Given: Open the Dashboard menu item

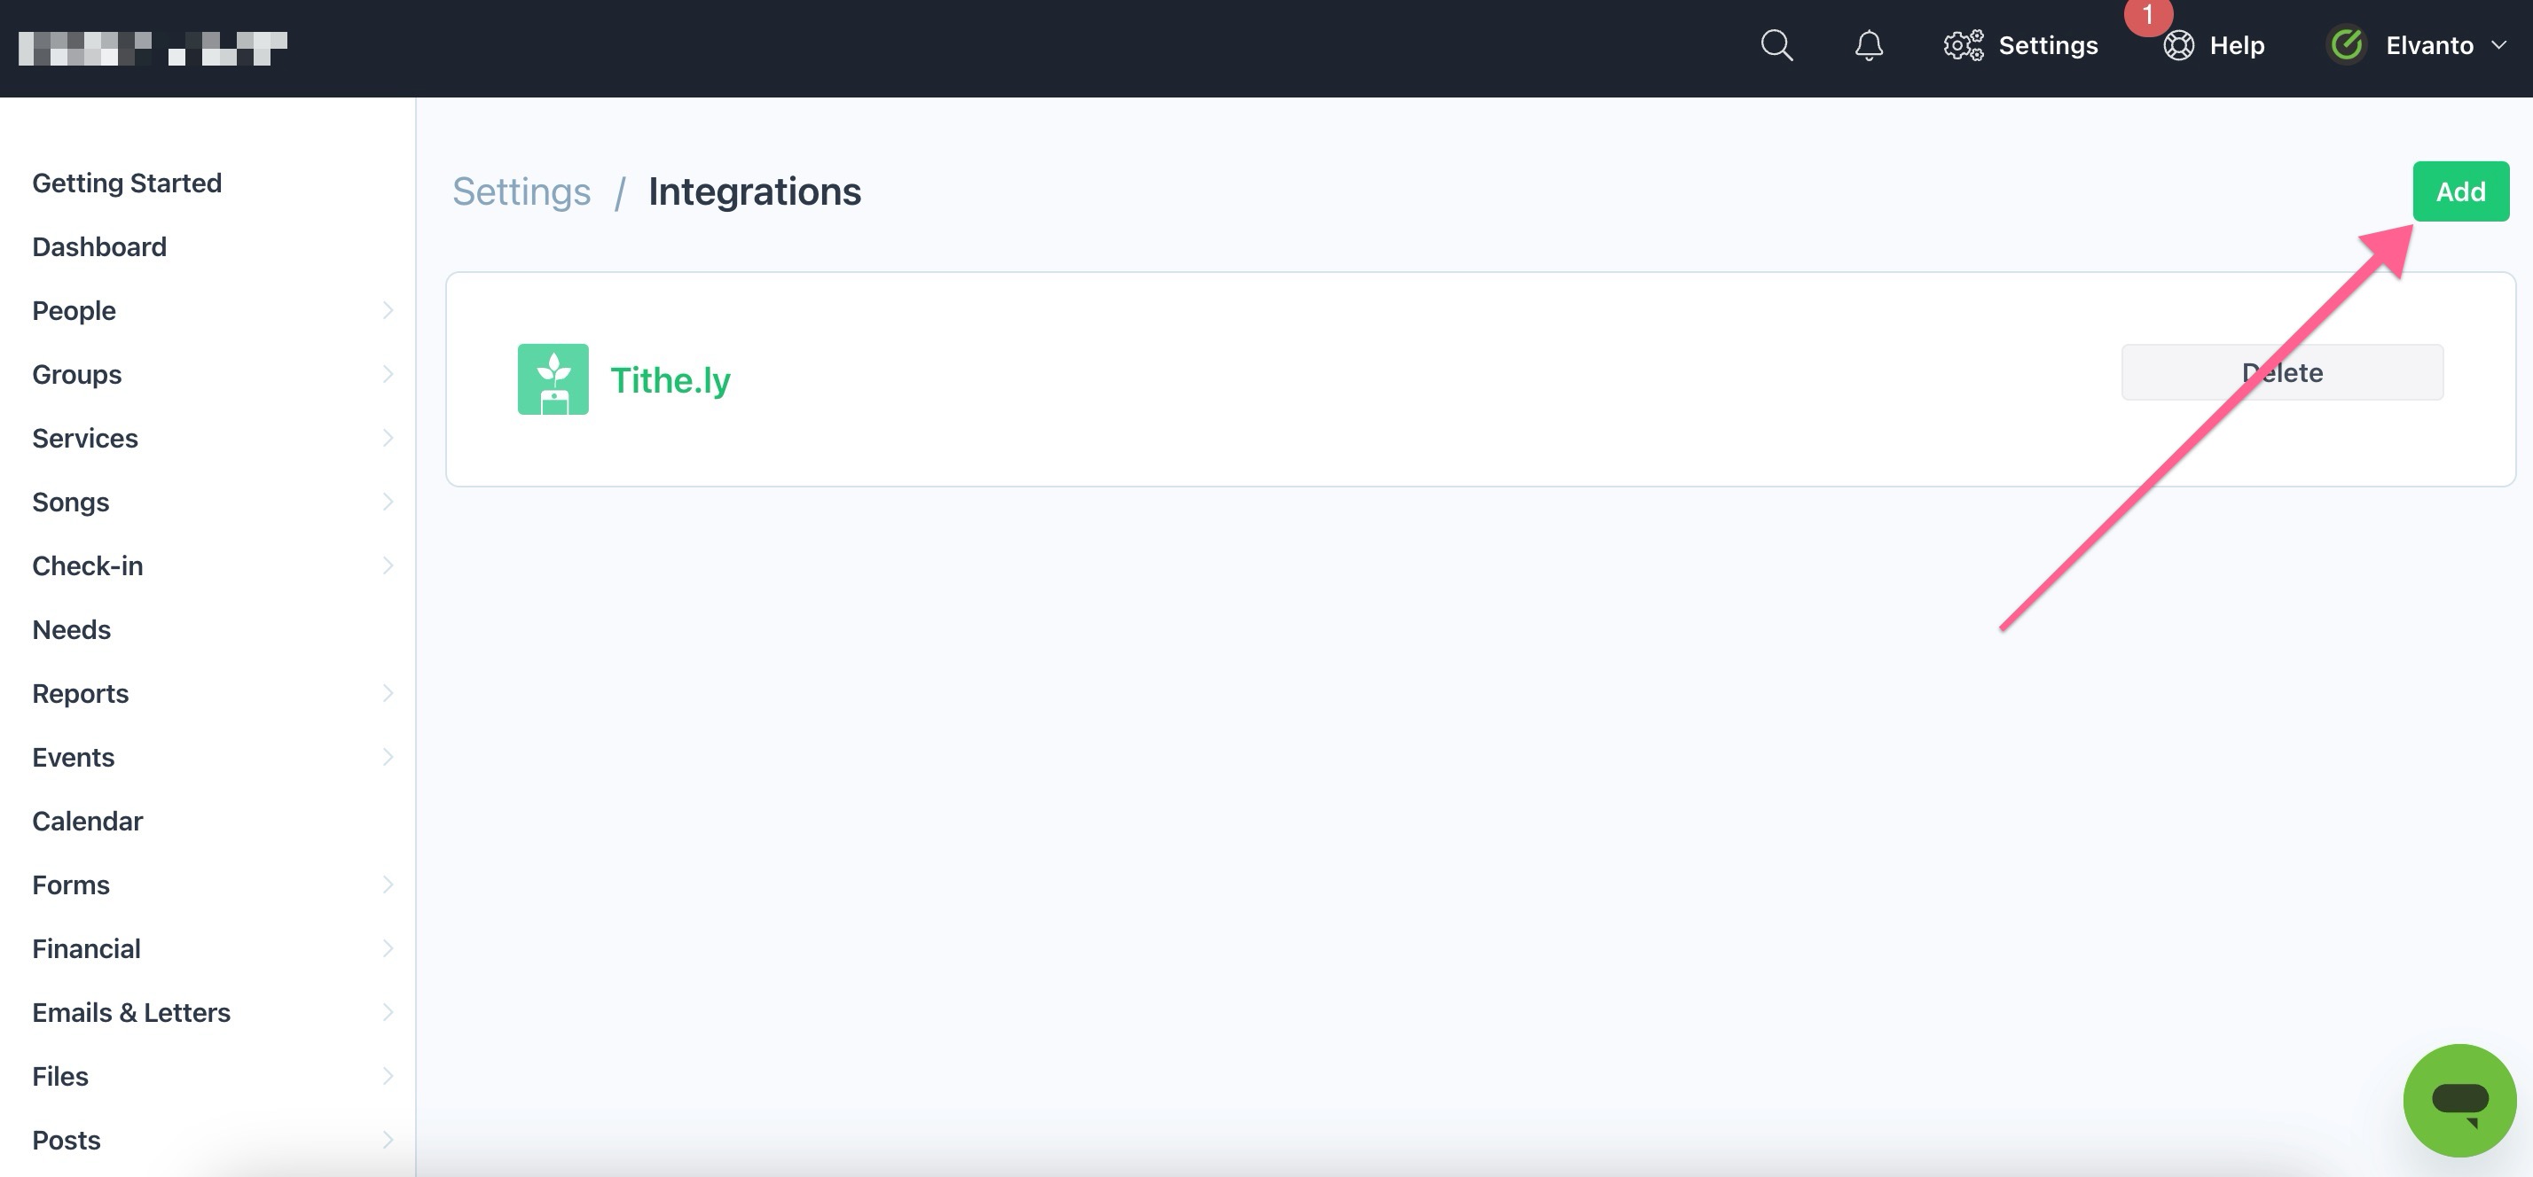Looking at the screenshot, I should 99,246.
